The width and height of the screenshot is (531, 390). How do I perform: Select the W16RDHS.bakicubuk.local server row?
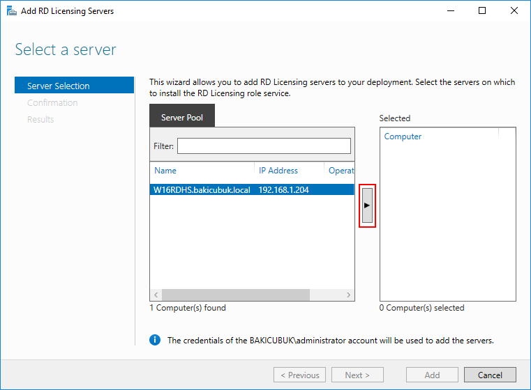[252, 189]
